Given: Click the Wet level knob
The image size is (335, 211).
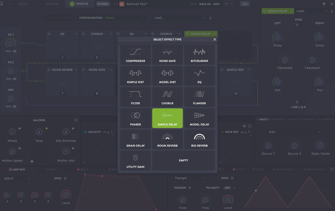Looking at the screenshot, I should click(x=277, y=83).
